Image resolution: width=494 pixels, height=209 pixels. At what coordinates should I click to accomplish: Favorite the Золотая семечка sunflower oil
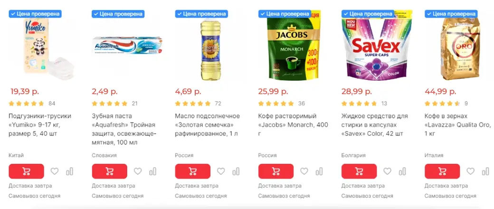[221, 171]
